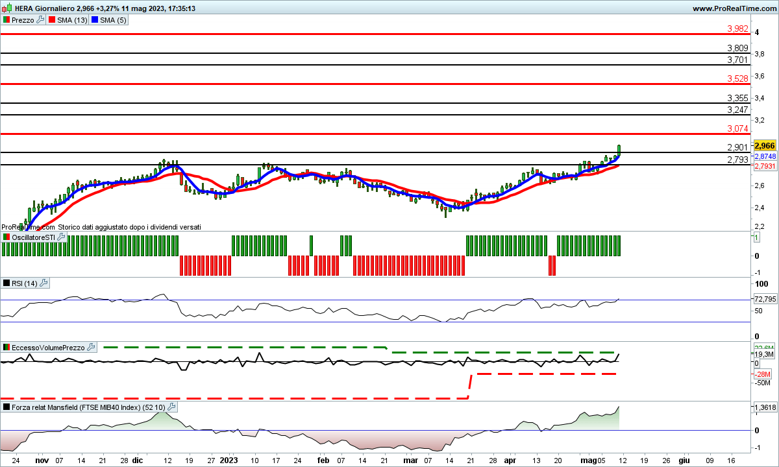This screenshot has height=467, width=779.
Task: Click the blue SMA (5) color swatch
Action: pyautogui.click(x=95, y=20)
